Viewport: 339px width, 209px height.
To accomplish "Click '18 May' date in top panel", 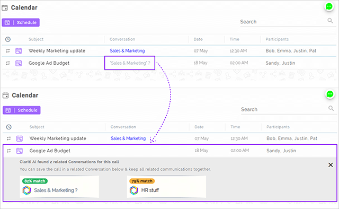I will [x=200, y=63].
